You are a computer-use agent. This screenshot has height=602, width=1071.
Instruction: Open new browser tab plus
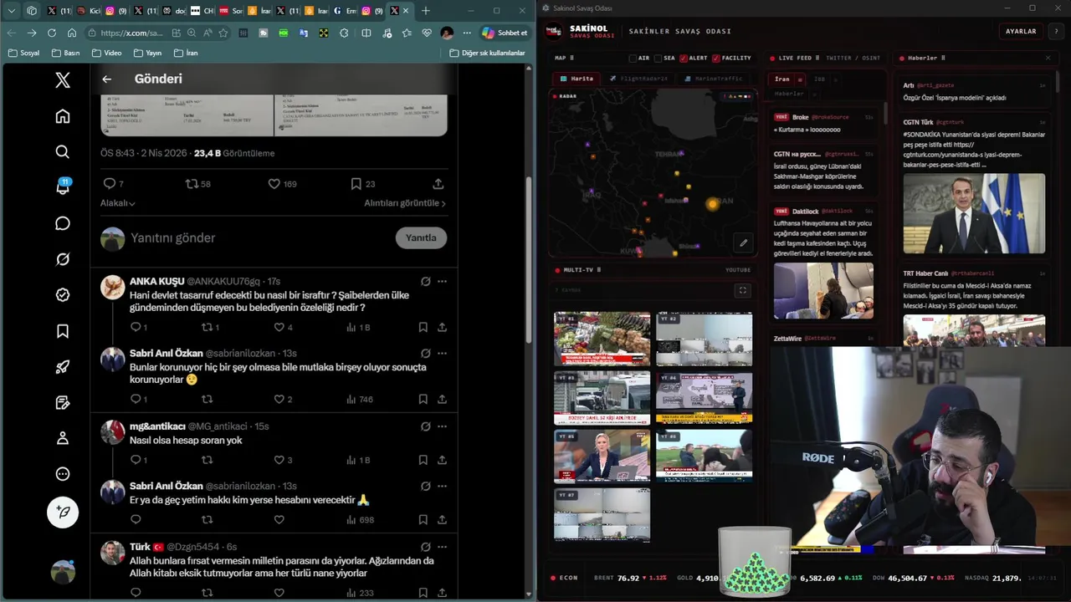426,11
